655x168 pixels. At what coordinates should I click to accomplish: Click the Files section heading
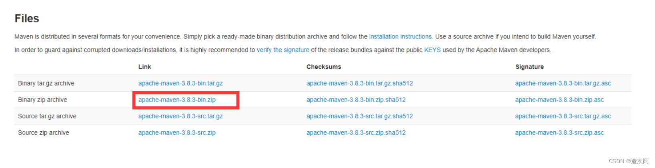click(x=27, y=18)
